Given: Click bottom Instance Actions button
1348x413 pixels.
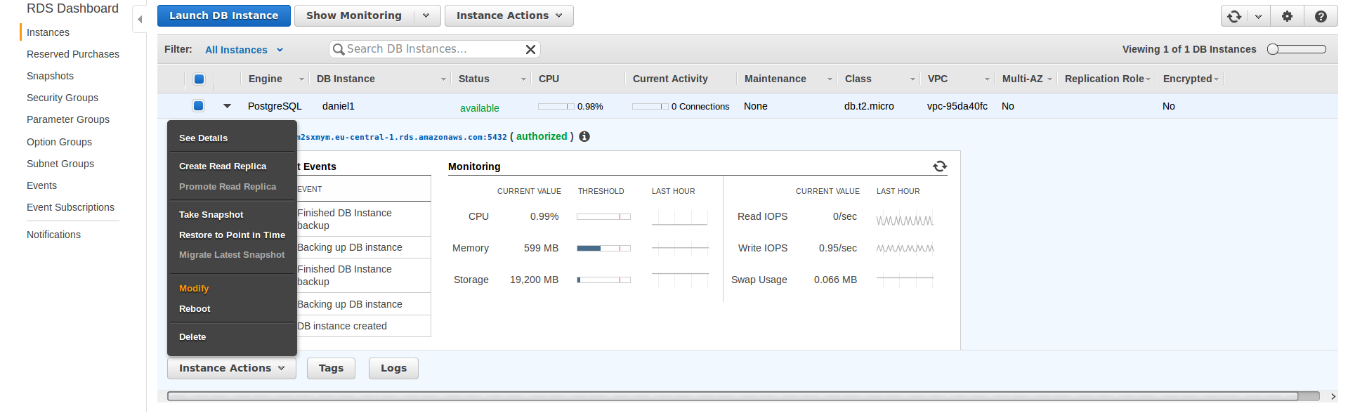Looking at the screenshot, I should click(232, 368).
